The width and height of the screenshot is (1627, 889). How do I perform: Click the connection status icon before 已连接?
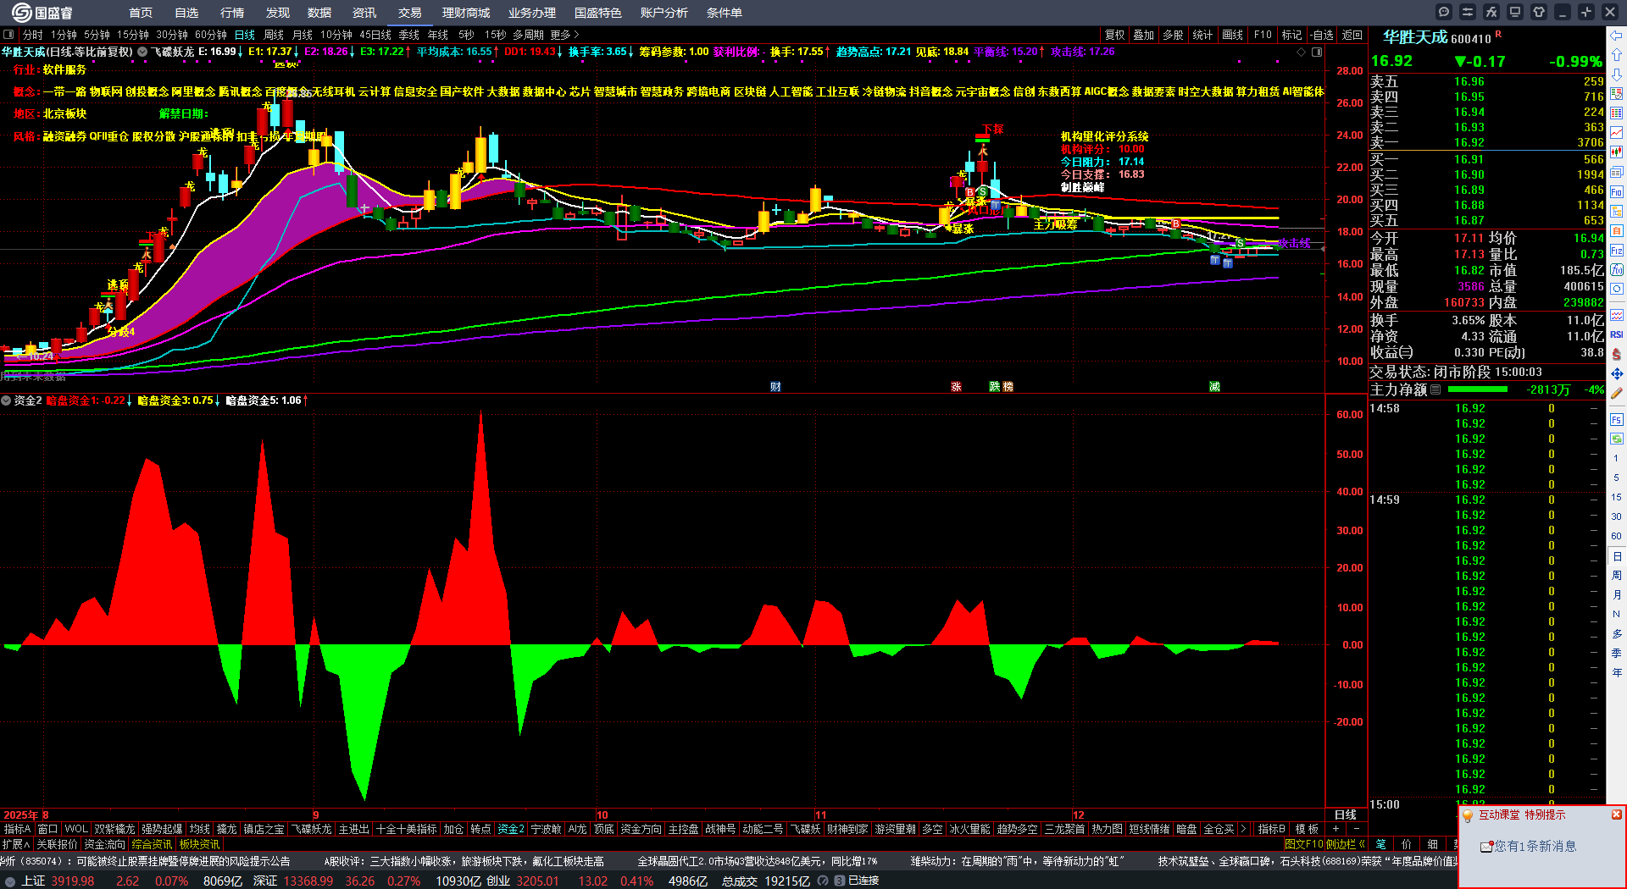tap(839, 881)
